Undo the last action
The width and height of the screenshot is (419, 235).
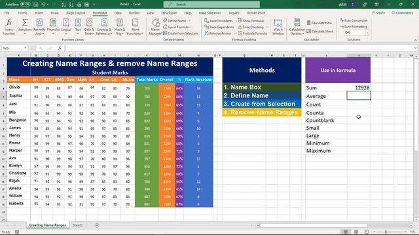point(43,5)
